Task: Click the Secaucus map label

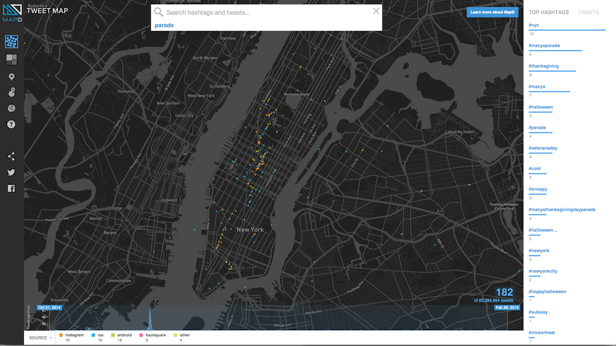Action: coord(126,91)
